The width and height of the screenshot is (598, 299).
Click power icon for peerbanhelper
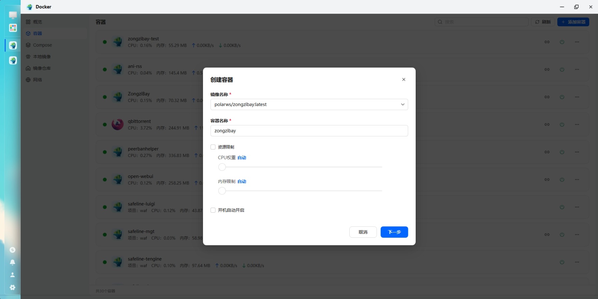click(x=562, y=152)
